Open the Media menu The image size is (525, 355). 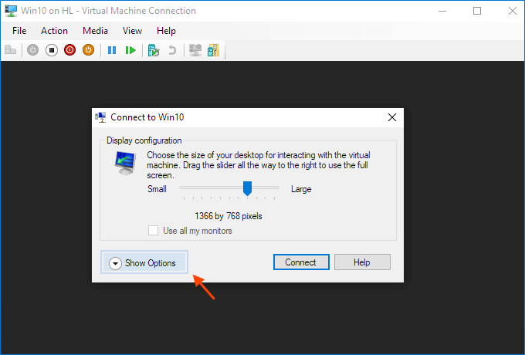pyautogui.click(x=95, y=31)
